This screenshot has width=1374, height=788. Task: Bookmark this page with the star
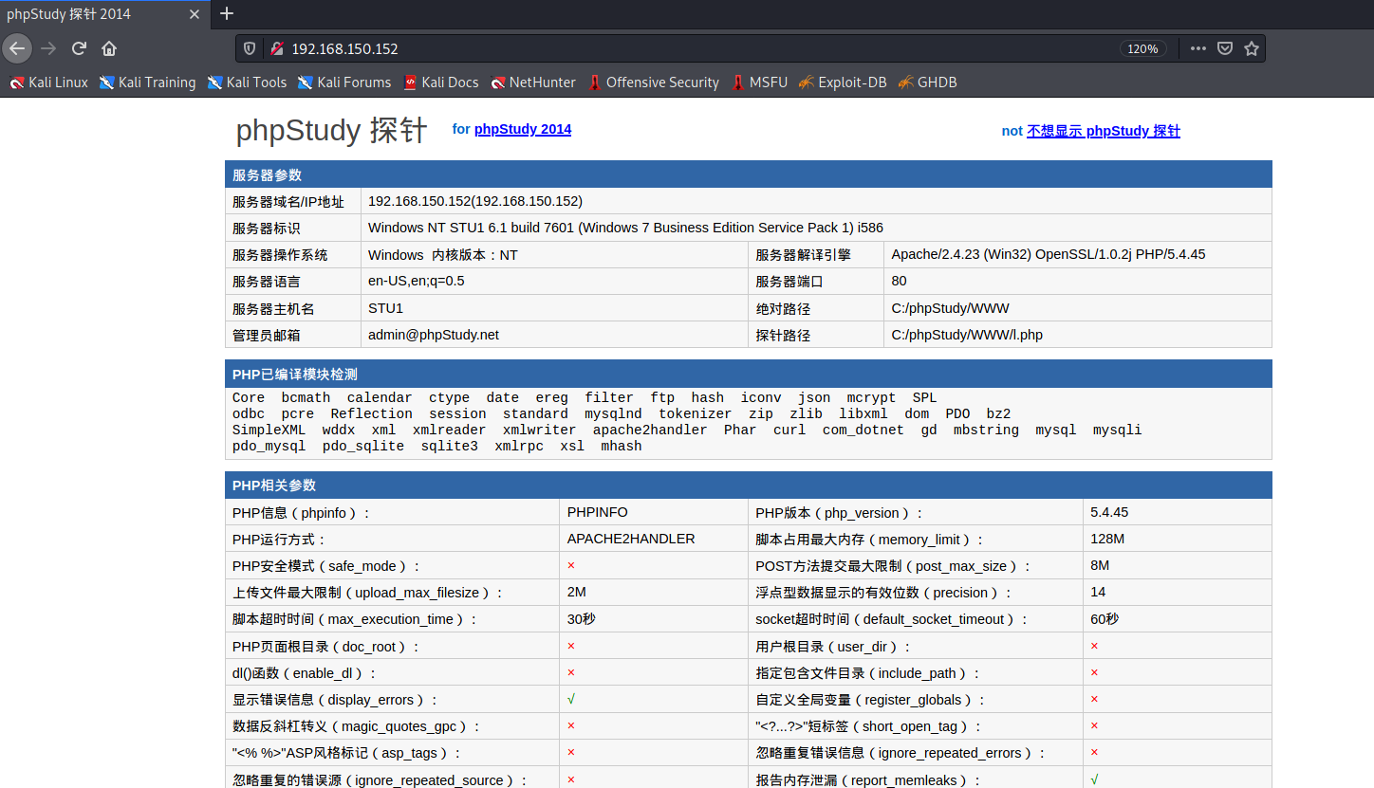tap(1252, 48)
